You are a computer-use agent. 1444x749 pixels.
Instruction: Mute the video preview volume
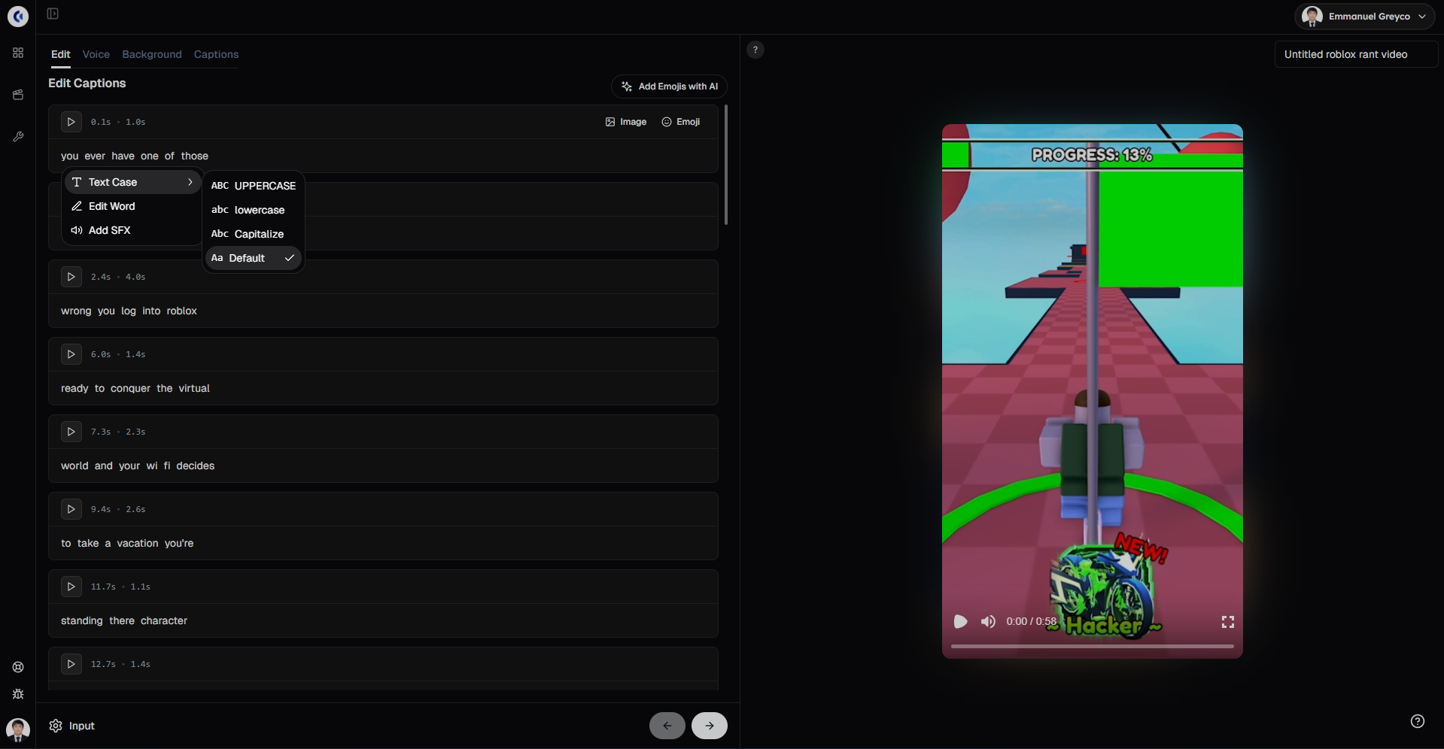[x=988, y=621]
